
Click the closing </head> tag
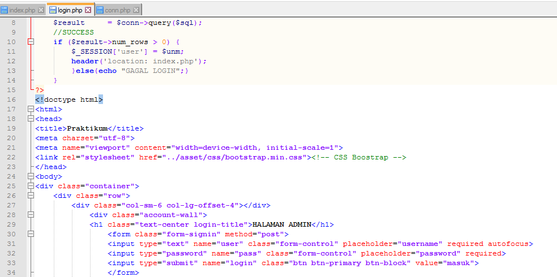51,167
